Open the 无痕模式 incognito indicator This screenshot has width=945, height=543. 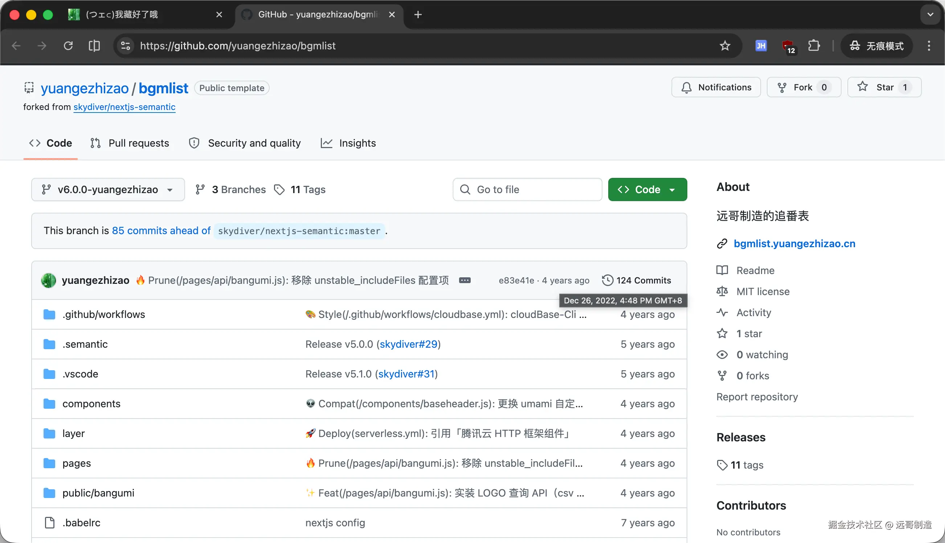[876, 45]
